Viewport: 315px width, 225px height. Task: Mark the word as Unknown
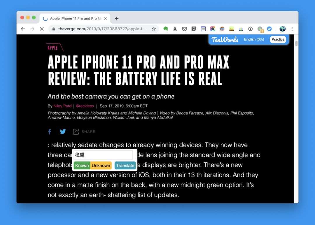click(101, 166)
